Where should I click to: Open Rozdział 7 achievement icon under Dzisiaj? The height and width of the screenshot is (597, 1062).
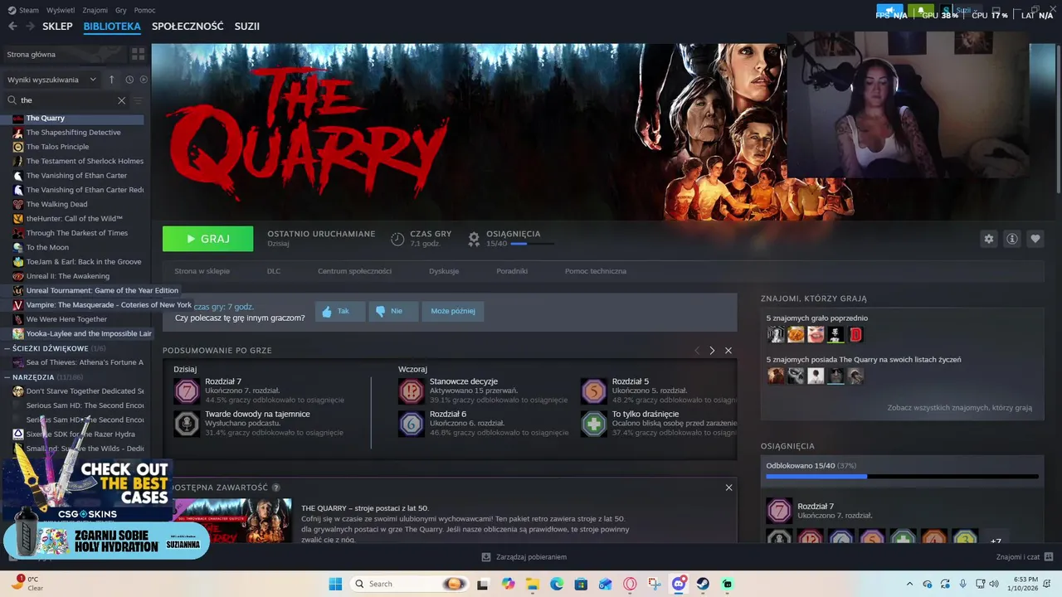(187, 391)
